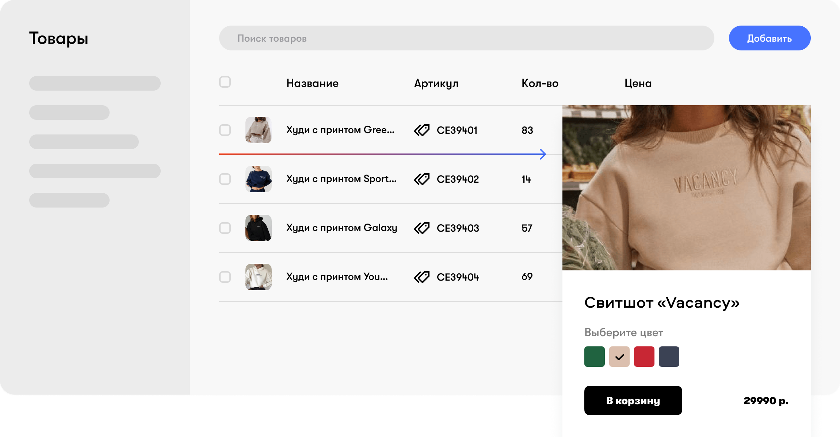Focus the Поиск товаров search field
Screen dimensions: 840x437
tap(466, 38)
